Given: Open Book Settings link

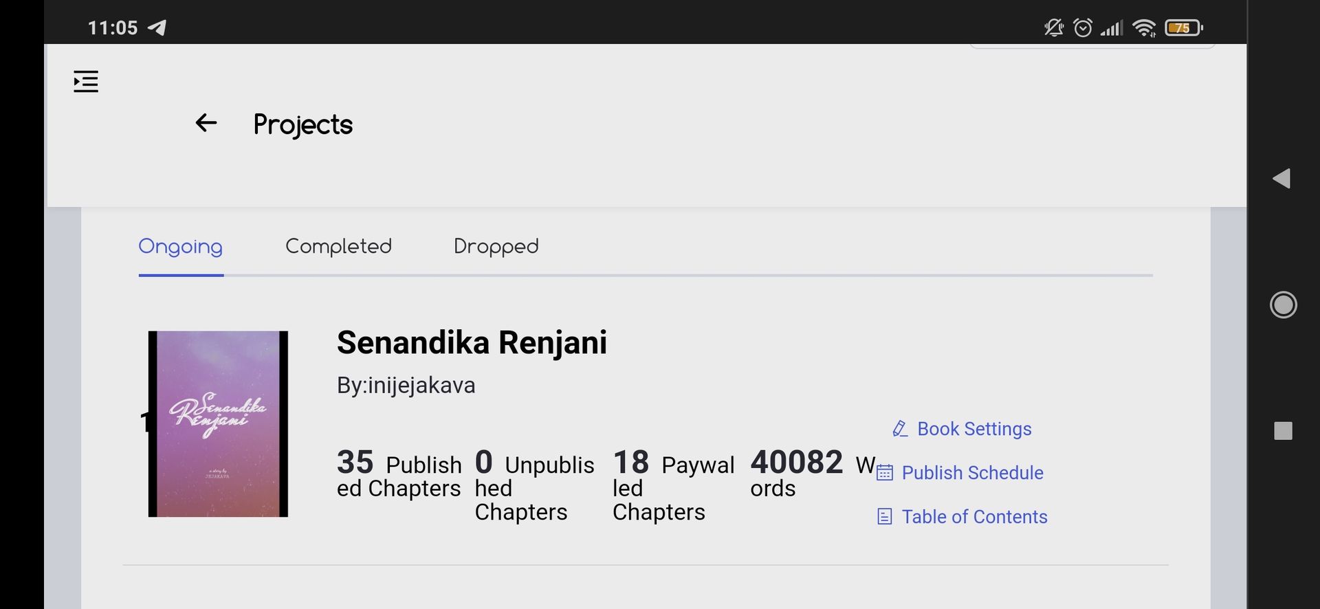Looking at the screenshot, I should [974, 429].
